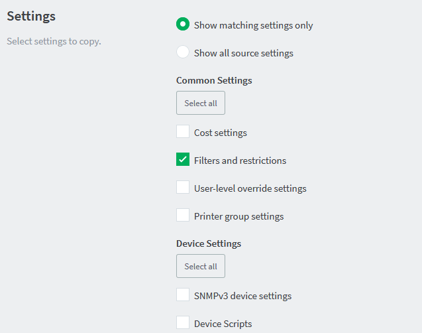422x333 pixels.
Task: Tick the Cost settings checkbox
Action: [x=183, y=131]
